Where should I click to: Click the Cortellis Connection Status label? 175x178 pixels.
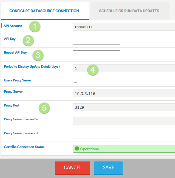[24, 147]
